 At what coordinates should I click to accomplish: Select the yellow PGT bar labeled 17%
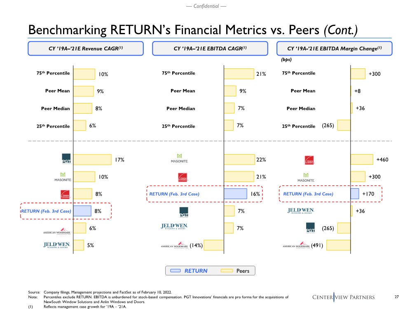pyautogui.click(x=92, y=159)
